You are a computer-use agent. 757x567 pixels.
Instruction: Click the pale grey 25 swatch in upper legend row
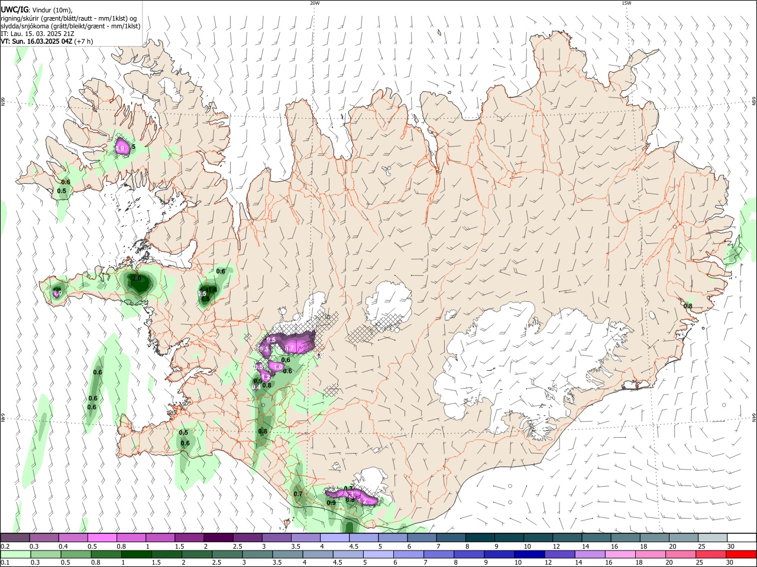click(x=713, y=538)
